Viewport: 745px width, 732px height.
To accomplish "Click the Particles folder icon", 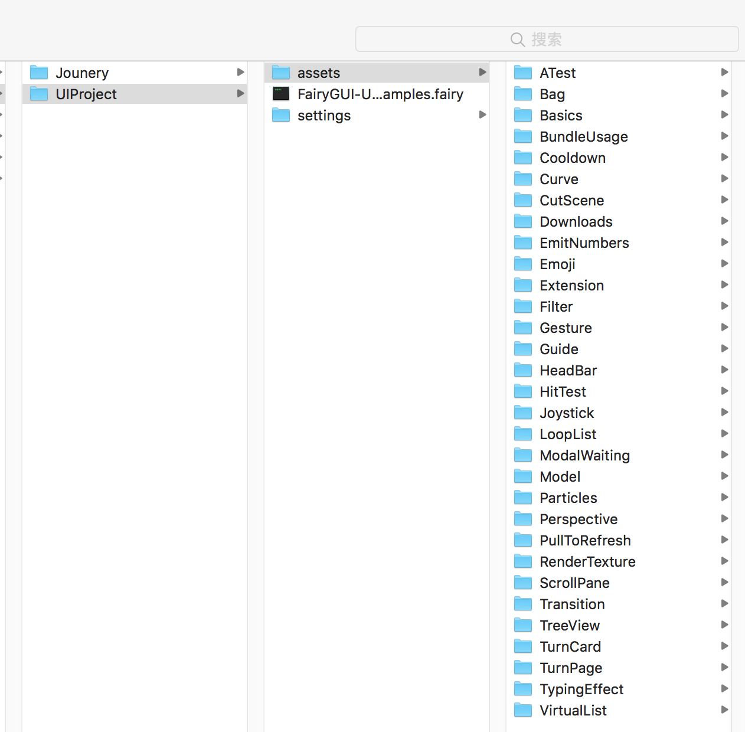I will pyautogui.click(x=523, y=498).
